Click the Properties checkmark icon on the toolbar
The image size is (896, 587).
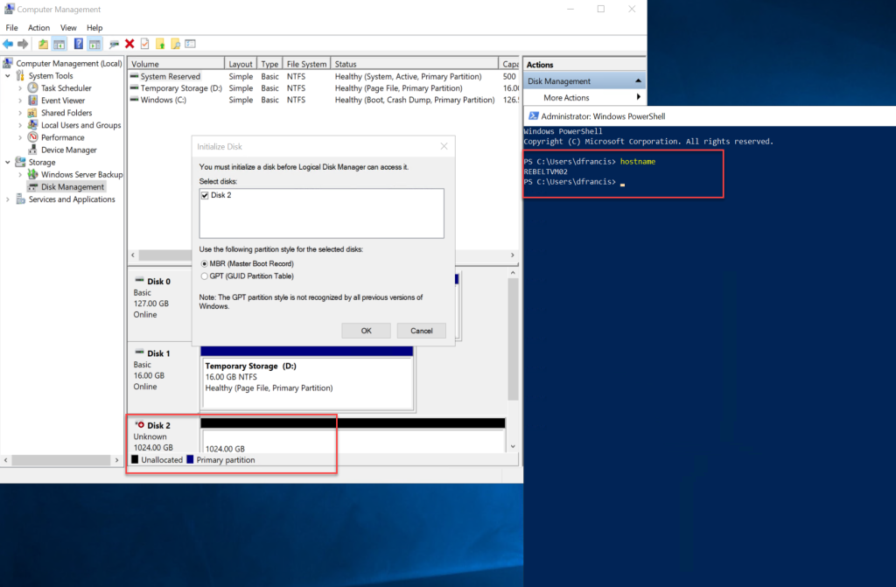[145, 44]
